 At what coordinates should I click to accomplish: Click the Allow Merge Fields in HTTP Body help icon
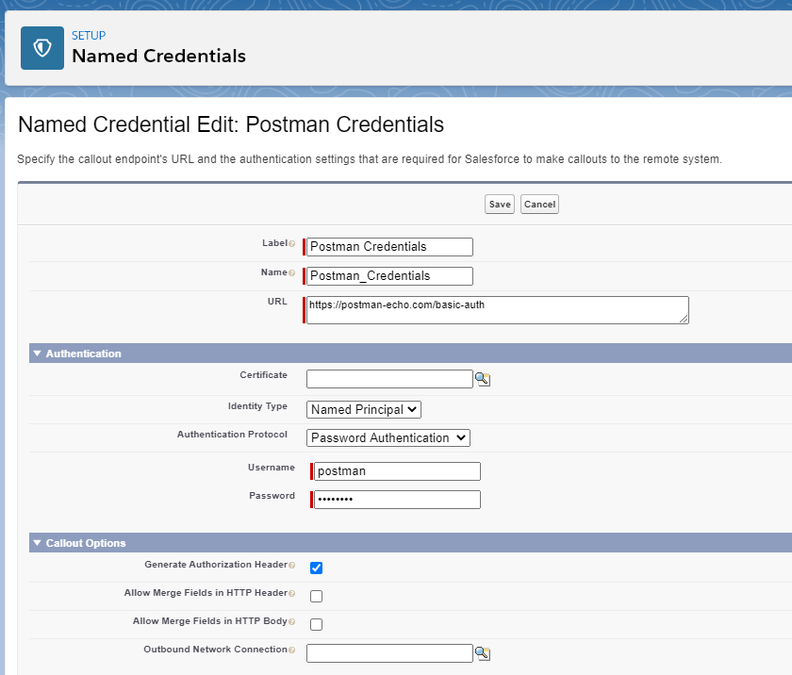coord(291,620)
